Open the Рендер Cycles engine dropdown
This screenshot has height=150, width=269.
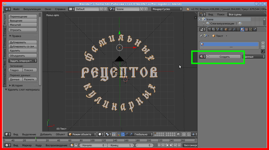(167, 9)
